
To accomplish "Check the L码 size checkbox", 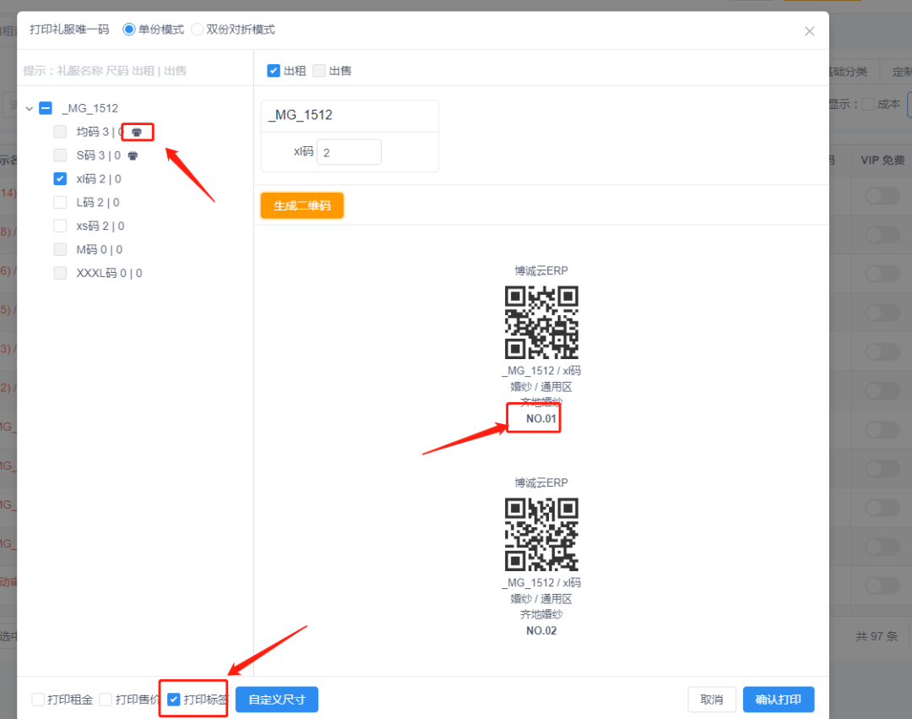I will [60, 203].
